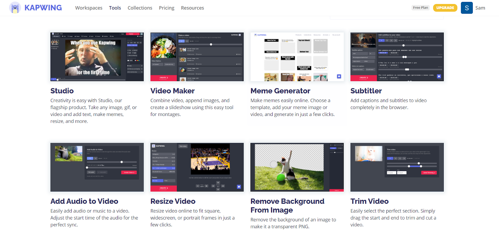Open the Meme Generator thumbnail
This screenshot has width=499, height=236.
point(297,57)
